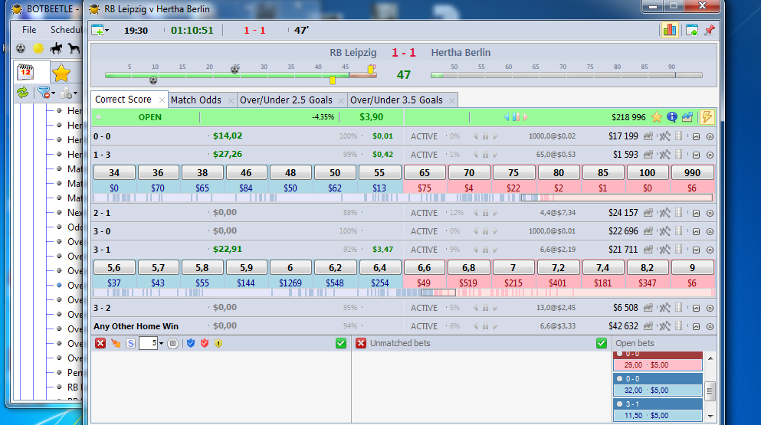Switch to Match Odds tab

pyautogui.click(x=196, y=100)
